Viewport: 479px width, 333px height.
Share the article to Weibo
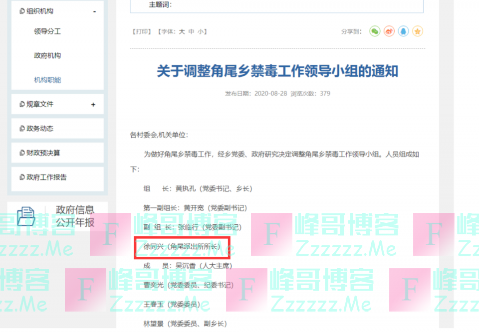389,31
